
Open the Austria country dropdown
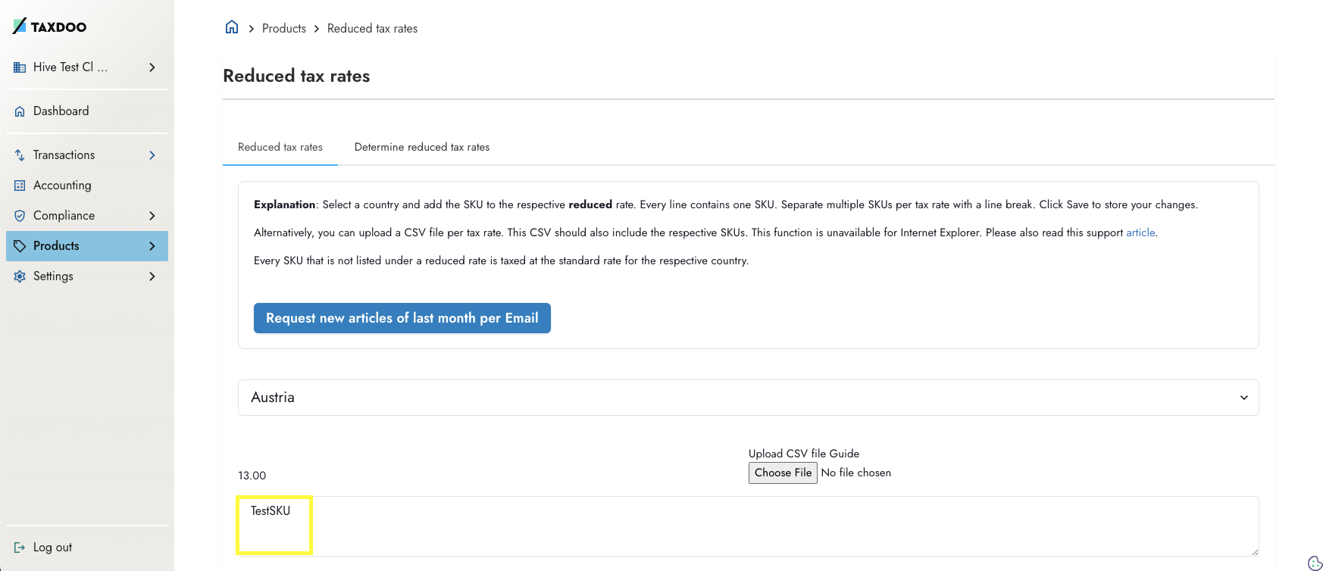click(748, 398)
